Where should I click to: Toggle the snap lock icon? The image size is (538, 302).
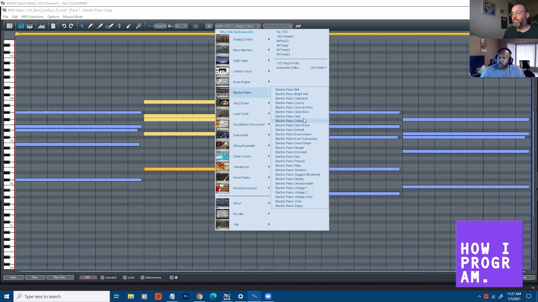point(150,26)
